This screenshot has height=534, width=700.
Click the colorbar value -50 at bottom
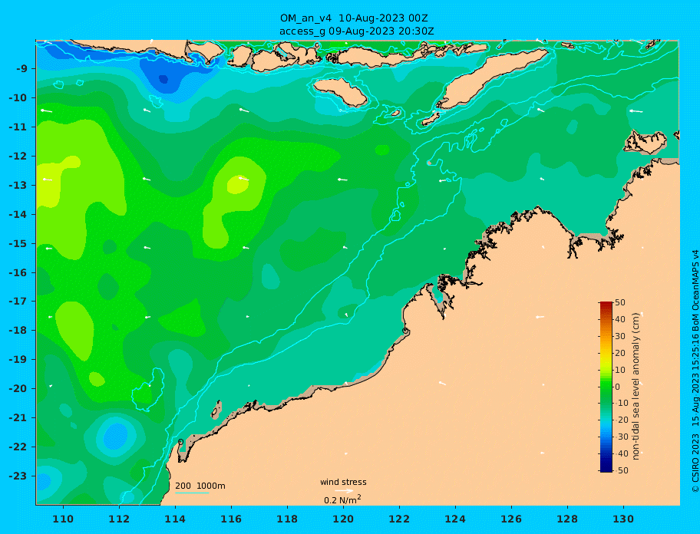pyautogui.click(x=621, y=470)
